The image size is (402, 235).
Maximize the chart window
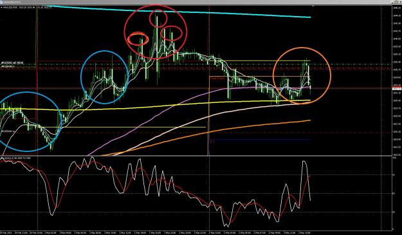click(396, 2)
